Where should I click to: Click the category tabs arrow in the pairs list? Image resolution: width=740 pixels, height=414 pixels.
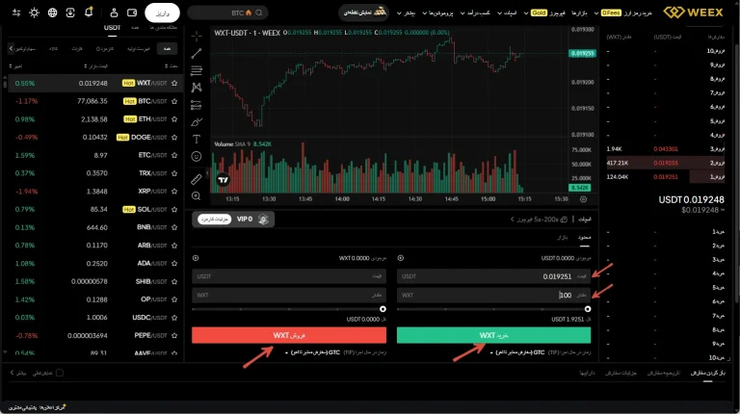coord(12,48)
